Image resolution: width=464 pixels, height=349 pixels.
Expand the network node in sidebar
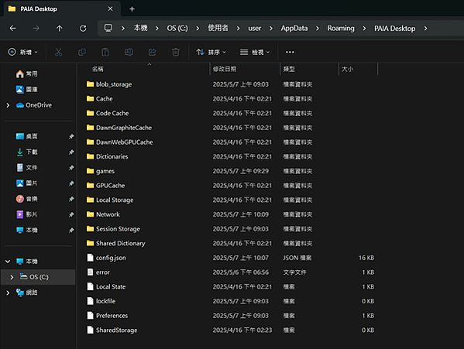[8, 293]
